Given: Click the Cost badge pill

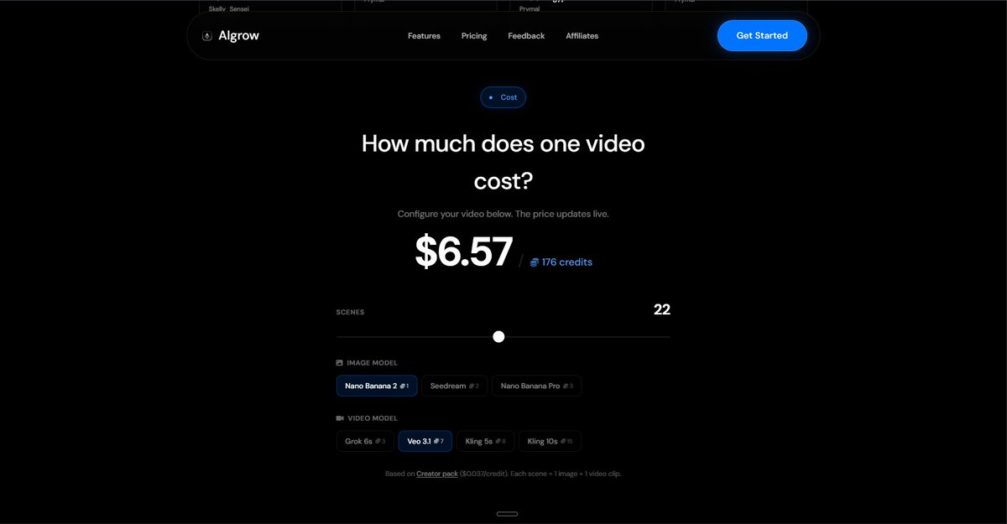Looking at the screenshot, I should tap(503, 97).
